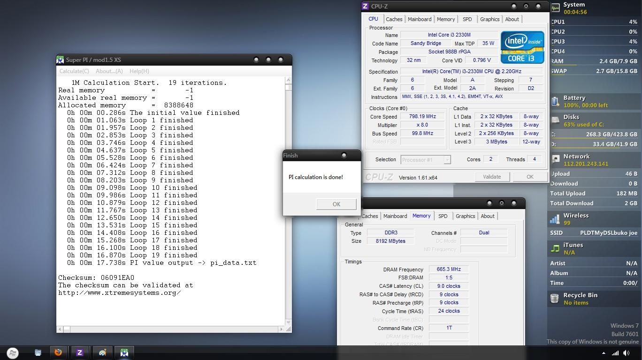642x360 pixels.
Task: Click the SSID PLDTMyDSLbuko joe text
Action: click(x=609, y=233)
